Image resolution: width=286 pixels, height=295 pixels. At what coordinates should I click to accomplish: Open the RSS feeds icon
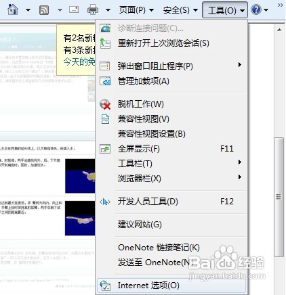pyautogui.click(x=44, y=10)
